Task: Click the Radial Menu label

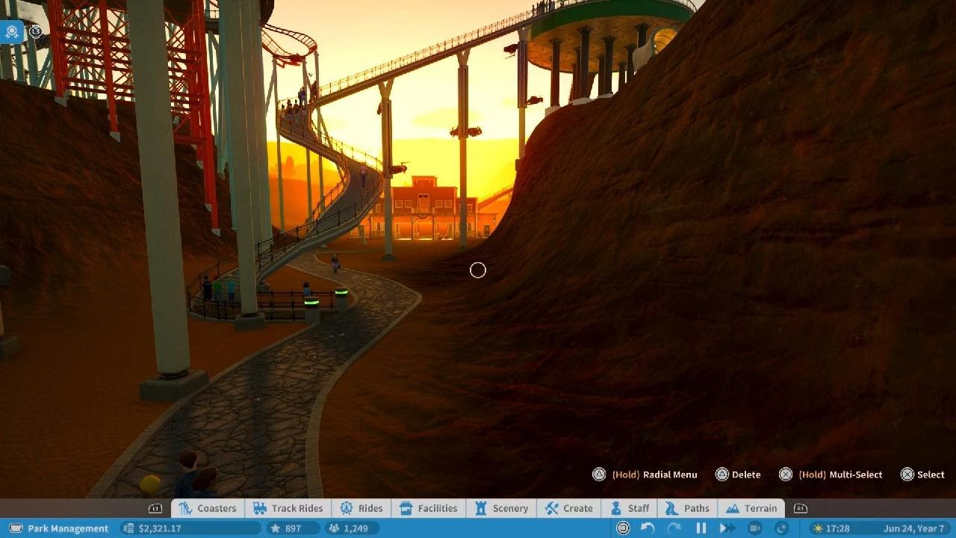Action: (x=670, y=474)
